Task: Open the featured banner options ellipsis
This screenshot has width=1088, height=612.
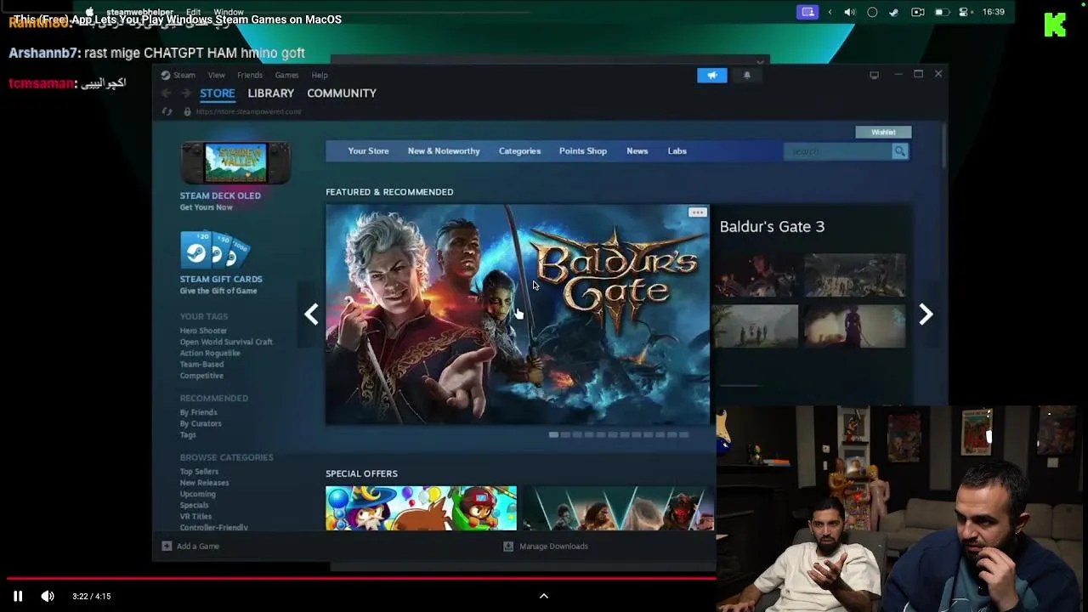Action: [x=697, y=212]
